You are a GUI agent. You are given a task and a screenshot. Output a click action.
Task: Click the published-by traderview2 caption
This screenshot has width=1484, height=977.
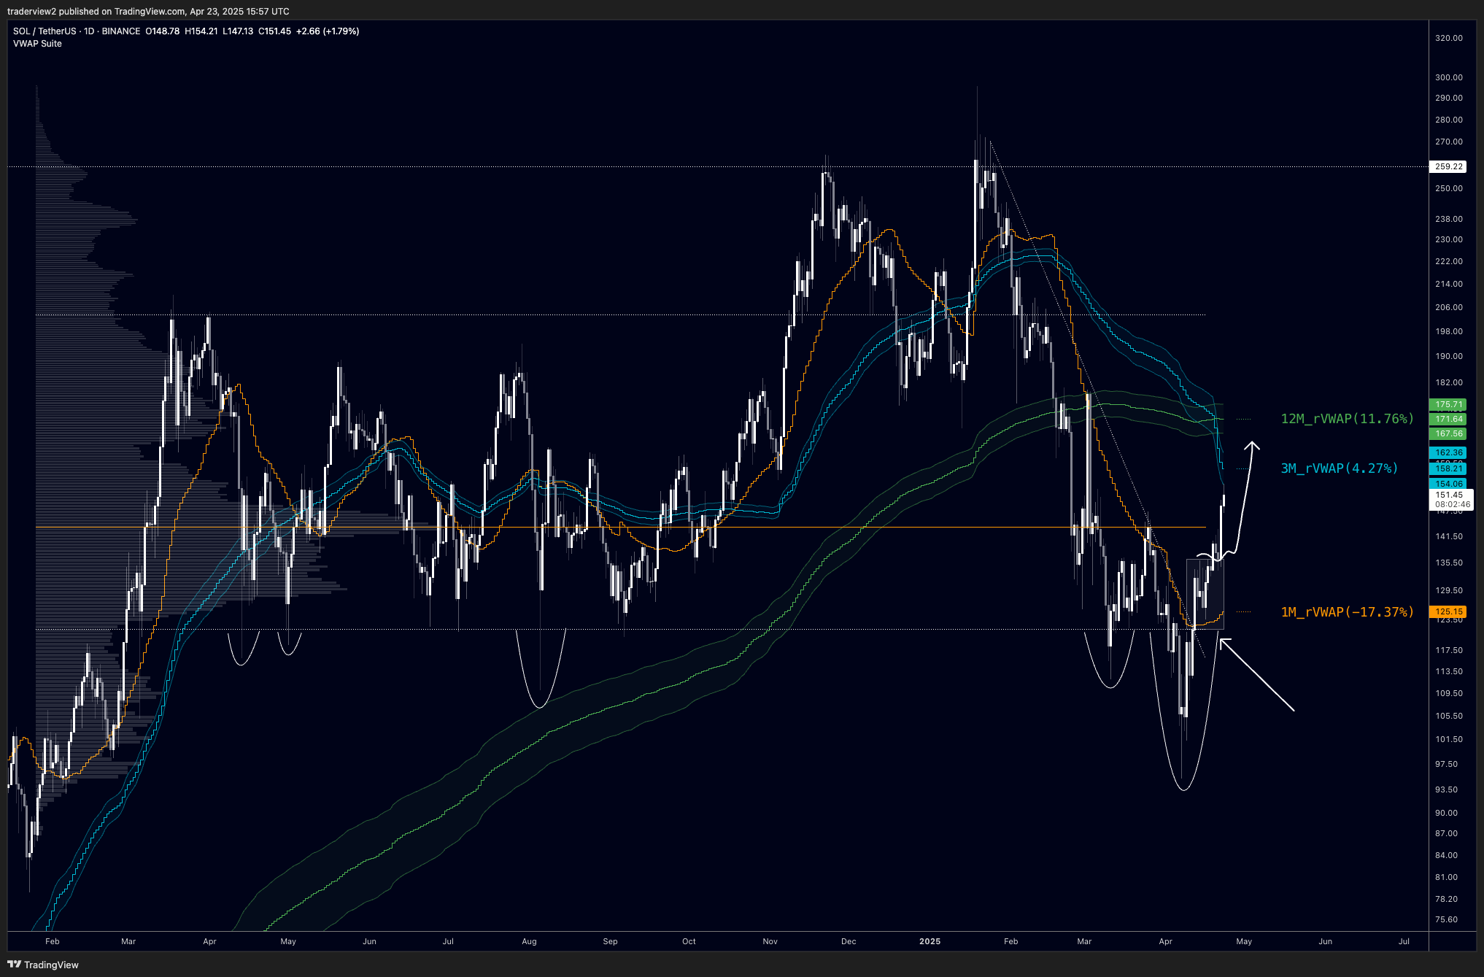pos(148,12)
